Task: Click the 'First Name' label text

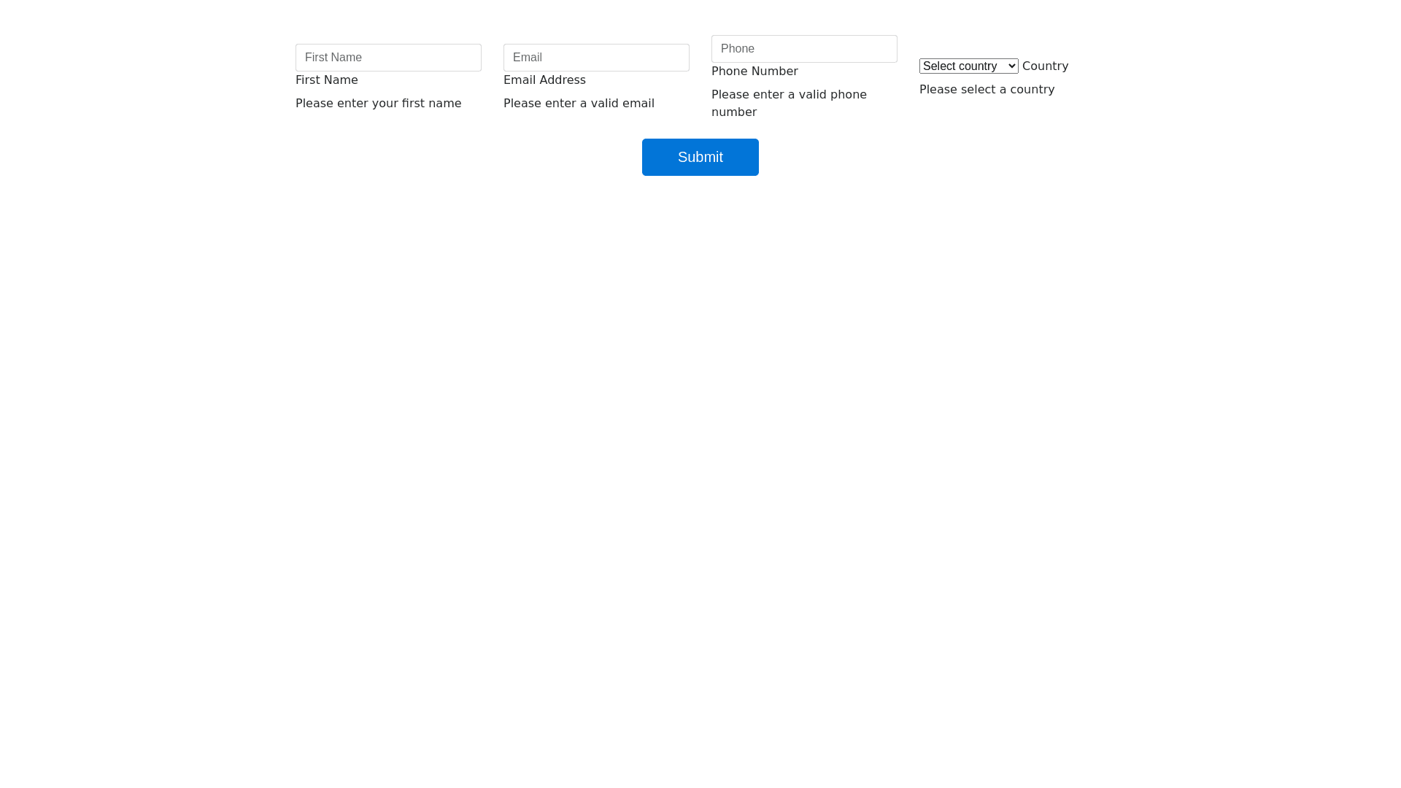Action: click(326, 80)
